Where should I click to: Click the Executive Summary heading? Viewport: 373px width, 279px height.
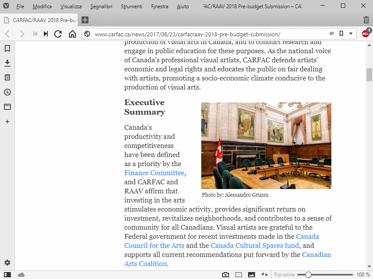tap(144, 107)
